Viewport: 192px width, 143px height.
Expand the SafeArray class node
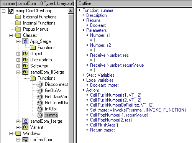coord(18,66)
